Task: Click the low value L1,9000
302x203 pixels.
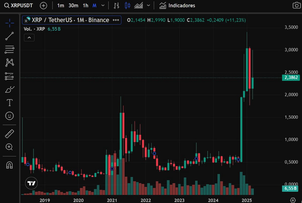Action: click(176, 20)
